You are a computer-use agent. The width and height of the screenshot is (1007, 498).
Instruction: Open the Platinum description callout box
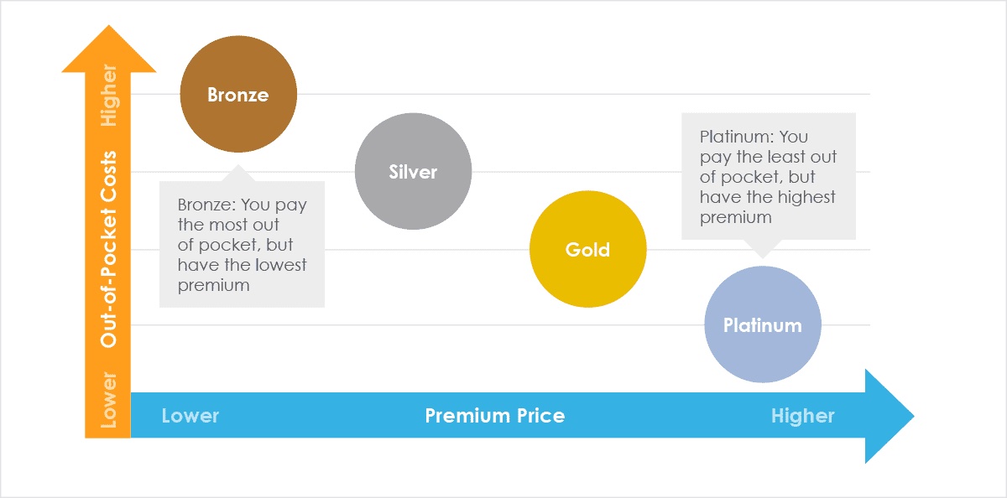(768, 176)
